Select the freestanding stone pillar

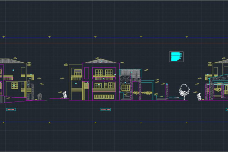tap(167, 91)
